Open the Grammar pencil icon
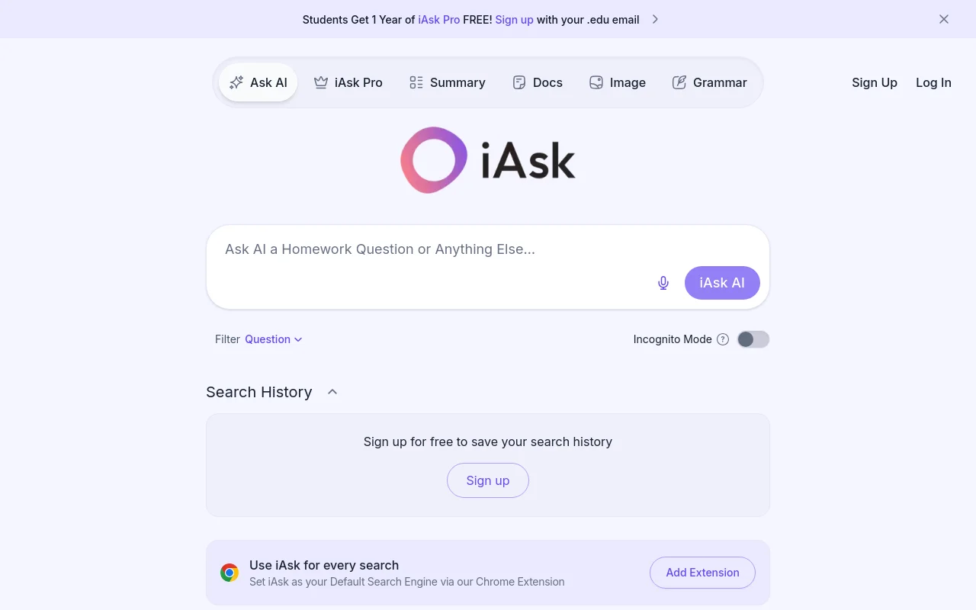 679,82
